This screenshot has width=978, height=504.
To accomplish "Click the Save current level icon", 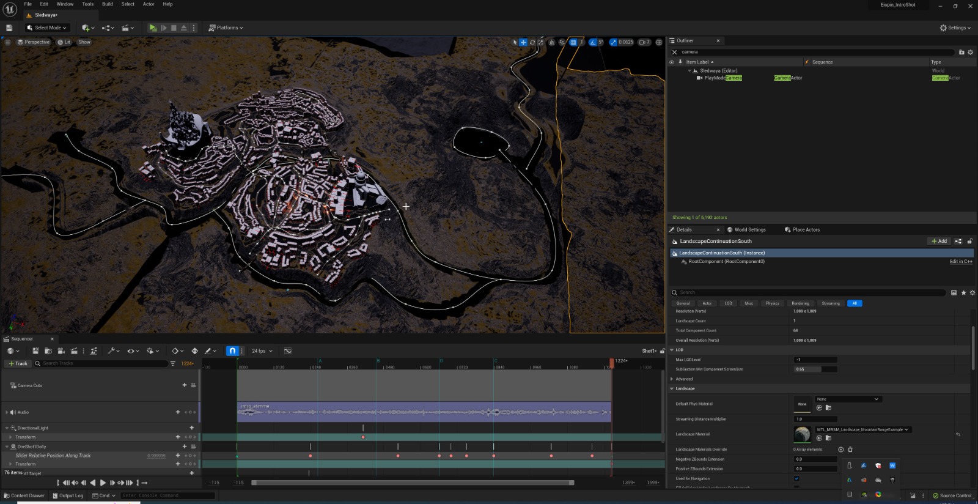I will pos(9,28).
